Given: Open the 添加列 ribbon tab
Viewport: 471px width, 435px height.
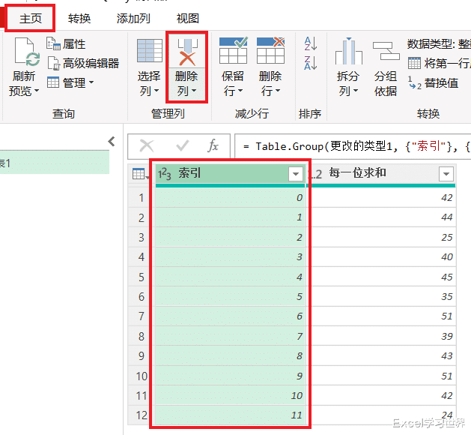Looking at the screenshot, I should tap(133, 19).
